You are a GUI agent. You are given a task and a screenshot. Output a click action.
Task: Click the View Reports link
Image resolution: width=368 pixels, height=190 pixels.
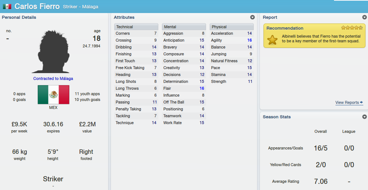tap(347, 102)
